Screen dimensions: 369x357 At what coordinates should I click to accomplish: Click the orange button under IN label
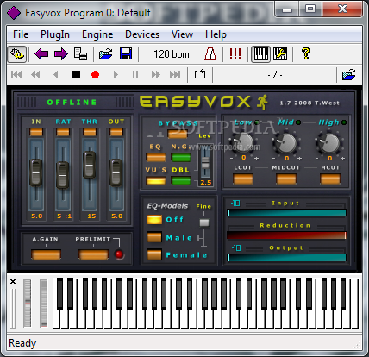(36, 132)
